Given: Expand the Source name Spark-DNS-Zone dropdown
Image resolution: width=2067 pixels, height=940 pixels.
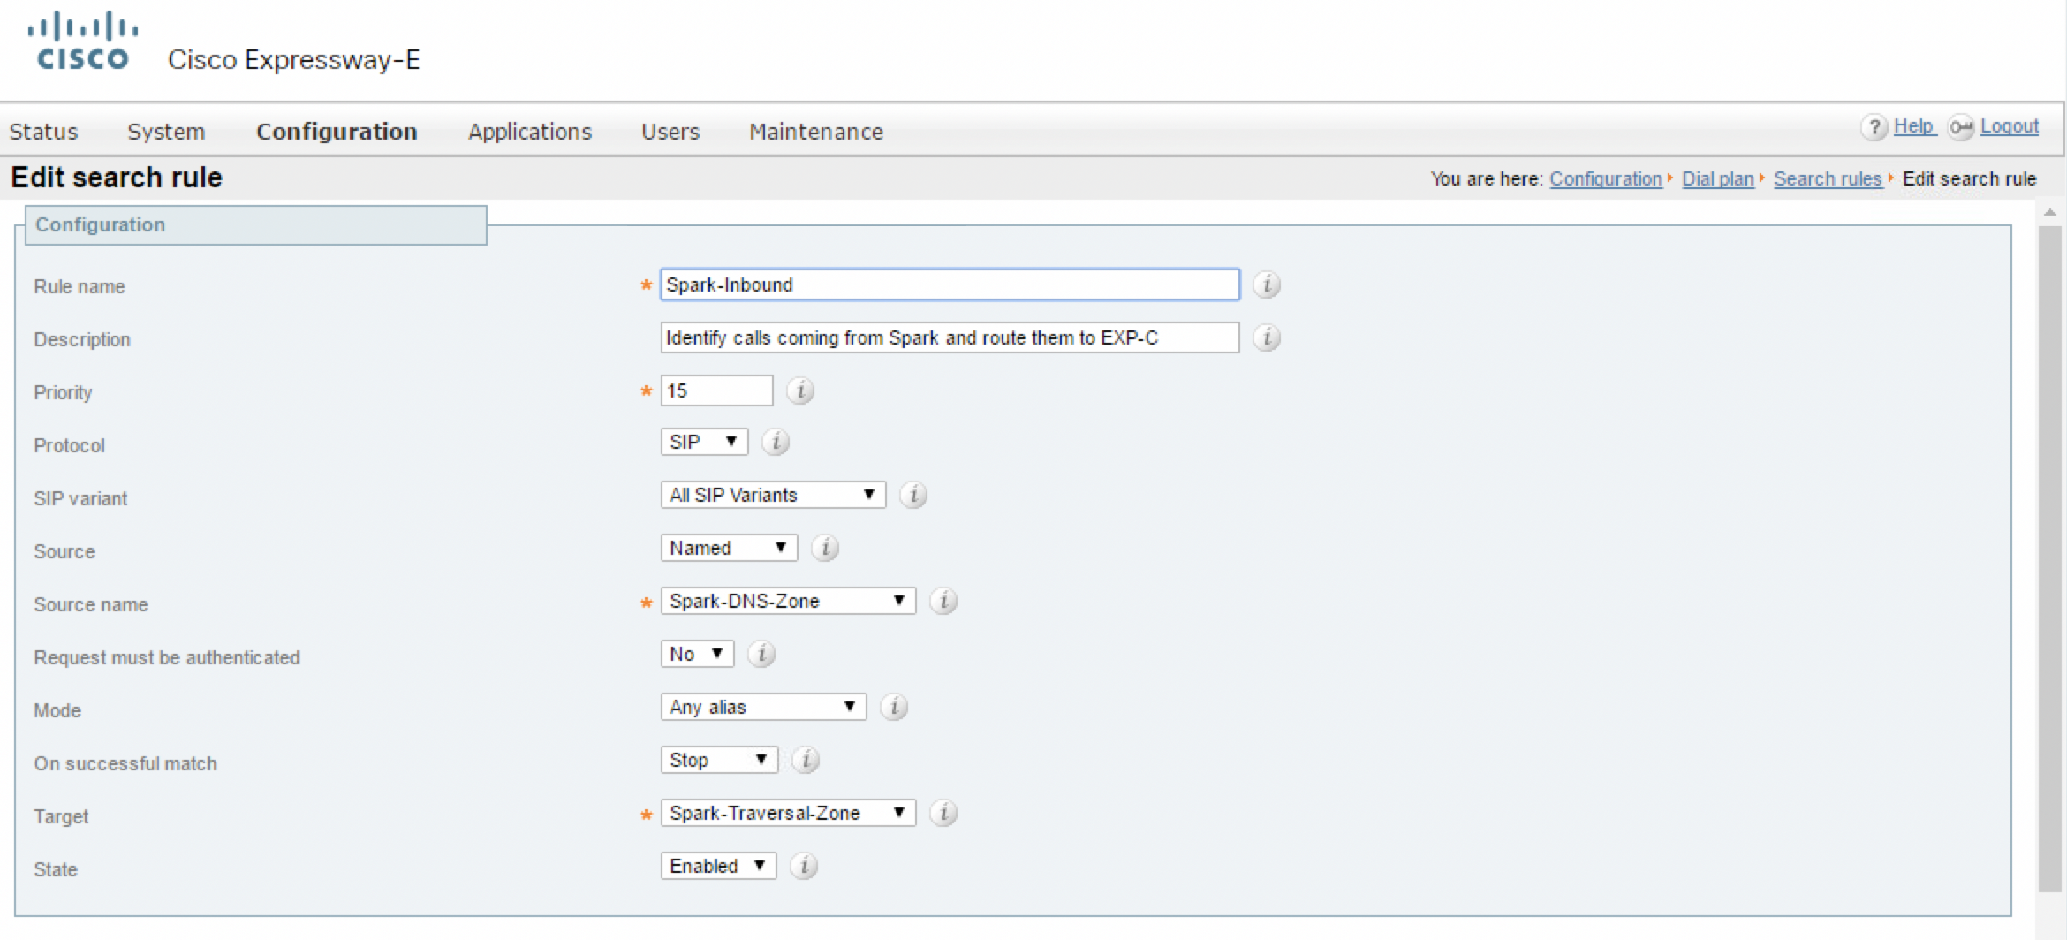Looking at the screenshot, I should [788, 601].
